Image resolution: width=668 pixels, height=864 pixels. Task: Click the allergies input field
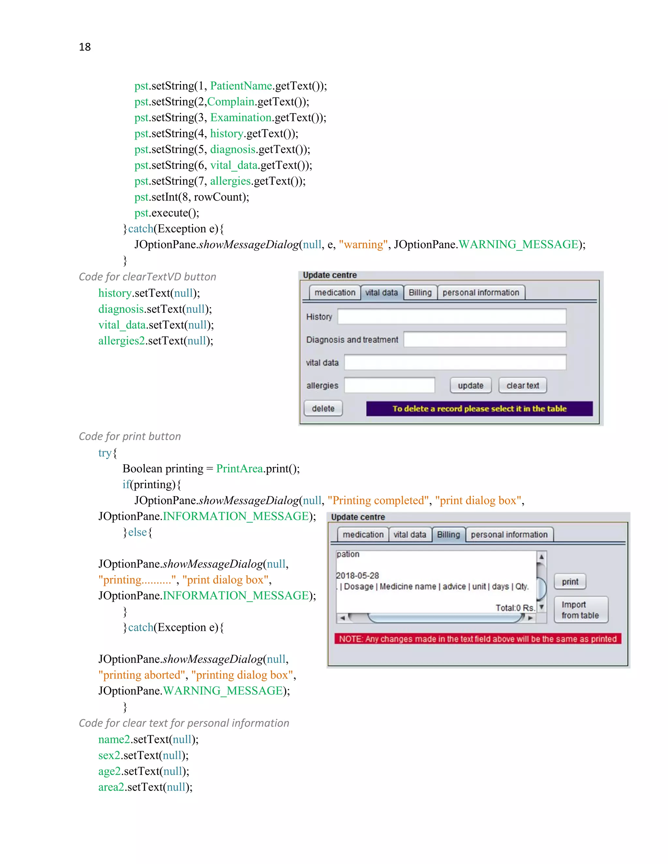[389, 385]
